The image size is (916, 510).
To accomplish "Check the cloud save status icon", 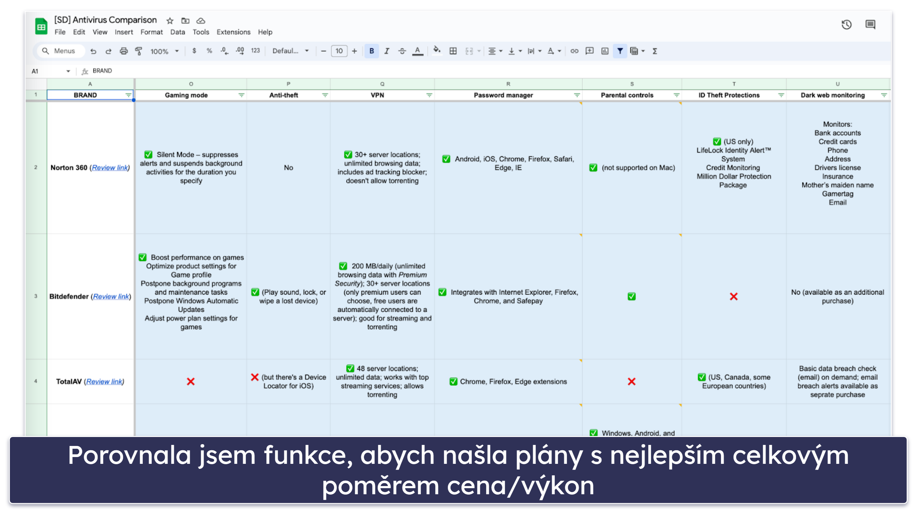I will point(201,21).
